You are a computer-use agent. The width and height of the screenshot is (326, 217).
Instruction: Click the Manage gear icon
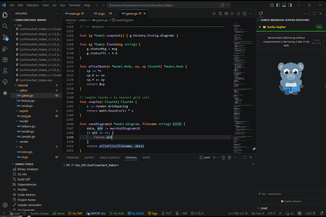[5, 205]
